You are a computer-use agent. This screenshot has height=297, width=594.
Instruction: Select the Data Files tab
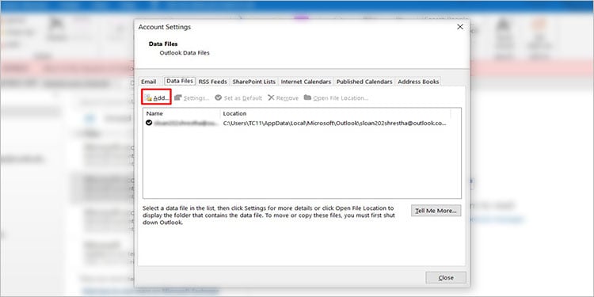tap(180, 81)
